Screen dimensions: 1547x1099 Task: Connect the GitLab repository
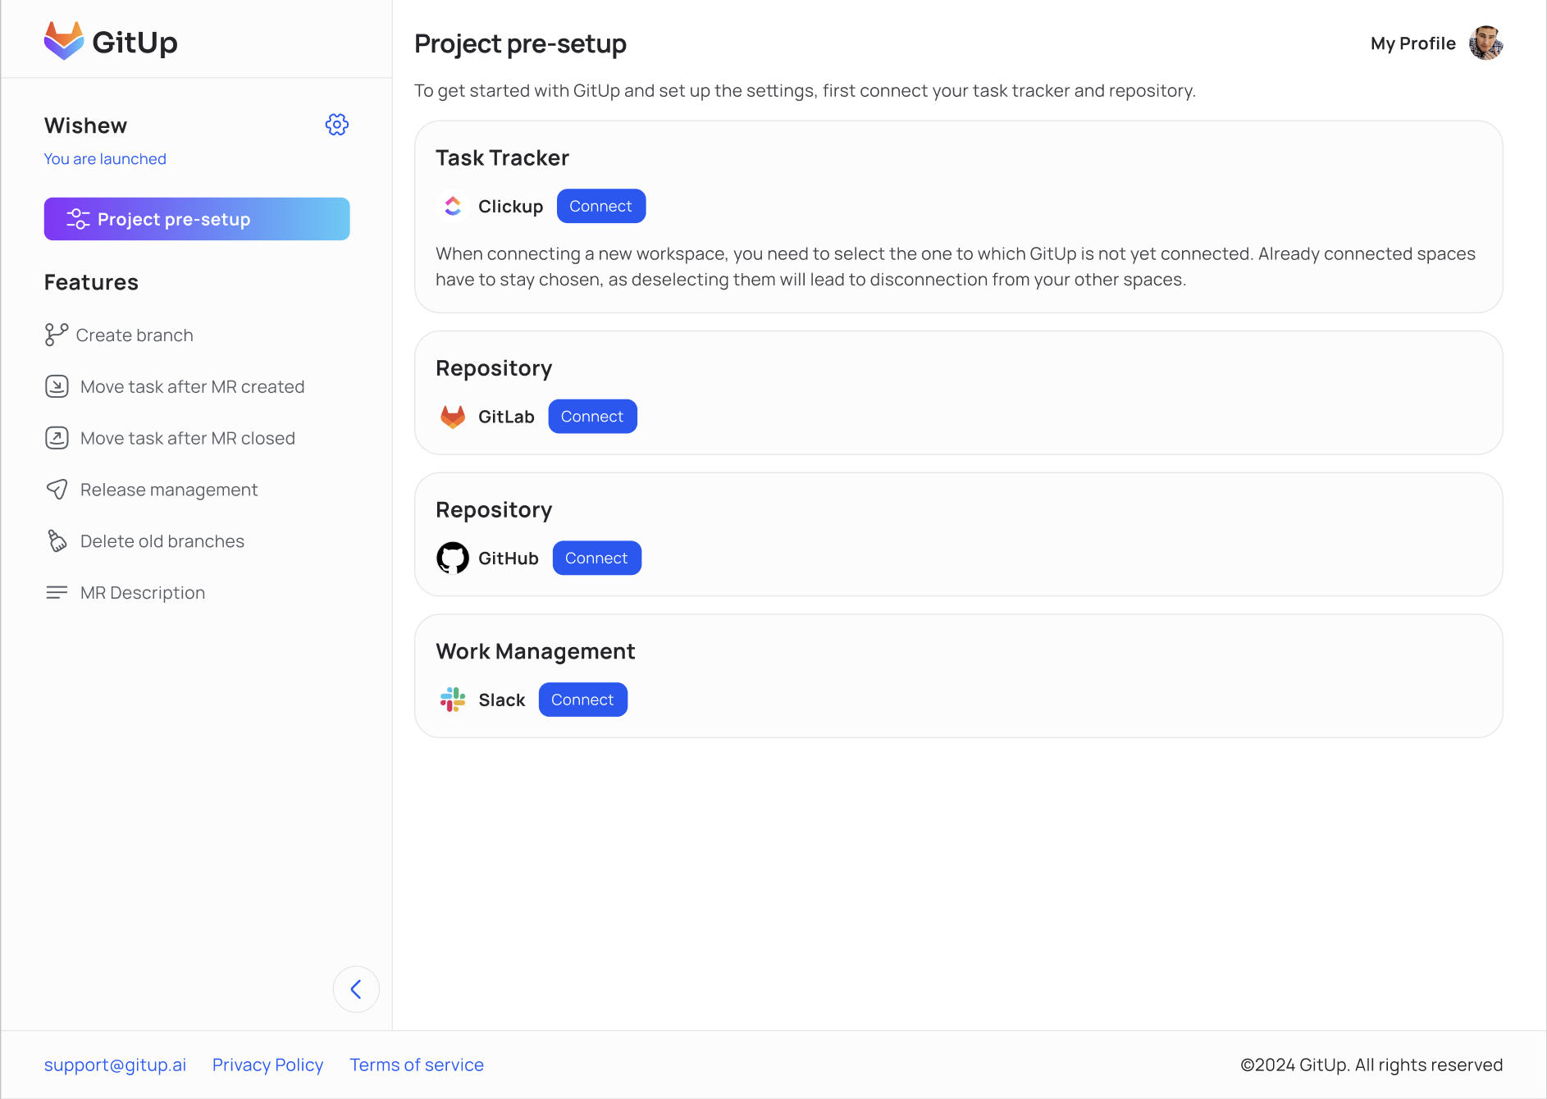(592, 417)
